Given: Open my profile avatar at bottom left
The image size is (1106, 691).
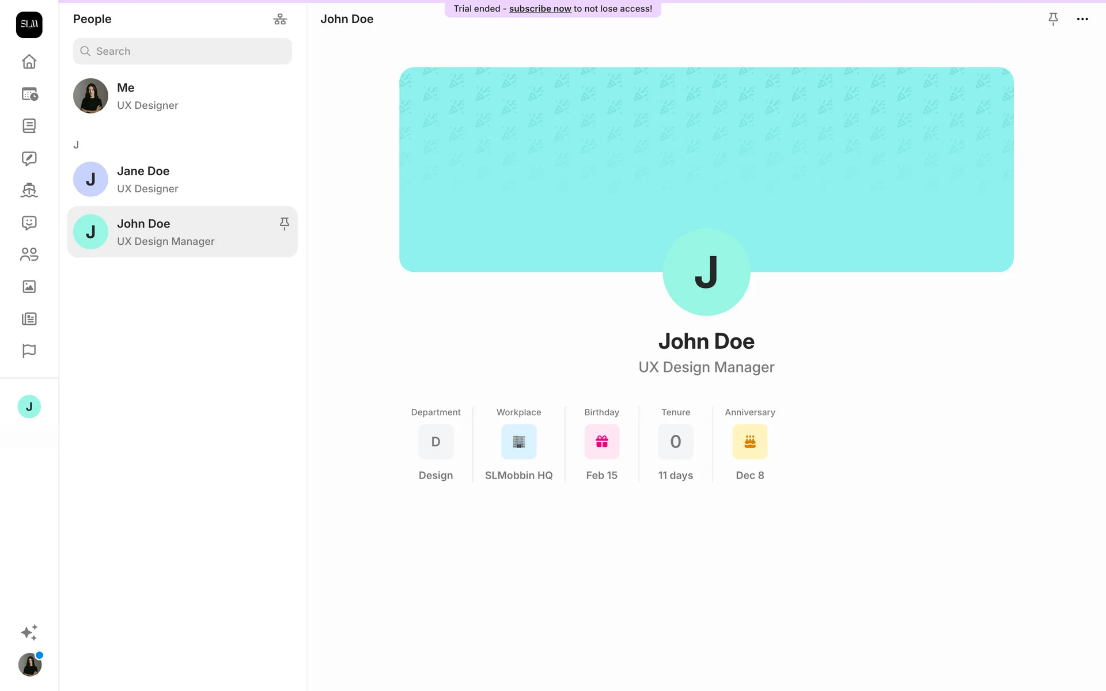Looking at the screenshot, I should click(29, 665).
